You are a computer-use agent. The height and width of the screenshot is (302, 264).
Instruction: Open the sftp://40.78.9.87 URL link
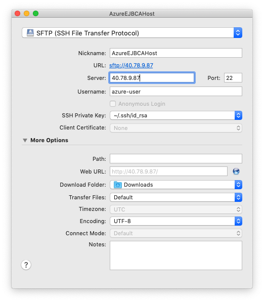(x=131, y=65)
